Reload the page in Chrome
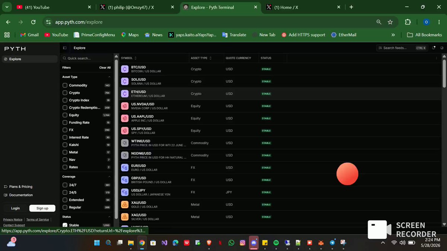 (33, 22)
